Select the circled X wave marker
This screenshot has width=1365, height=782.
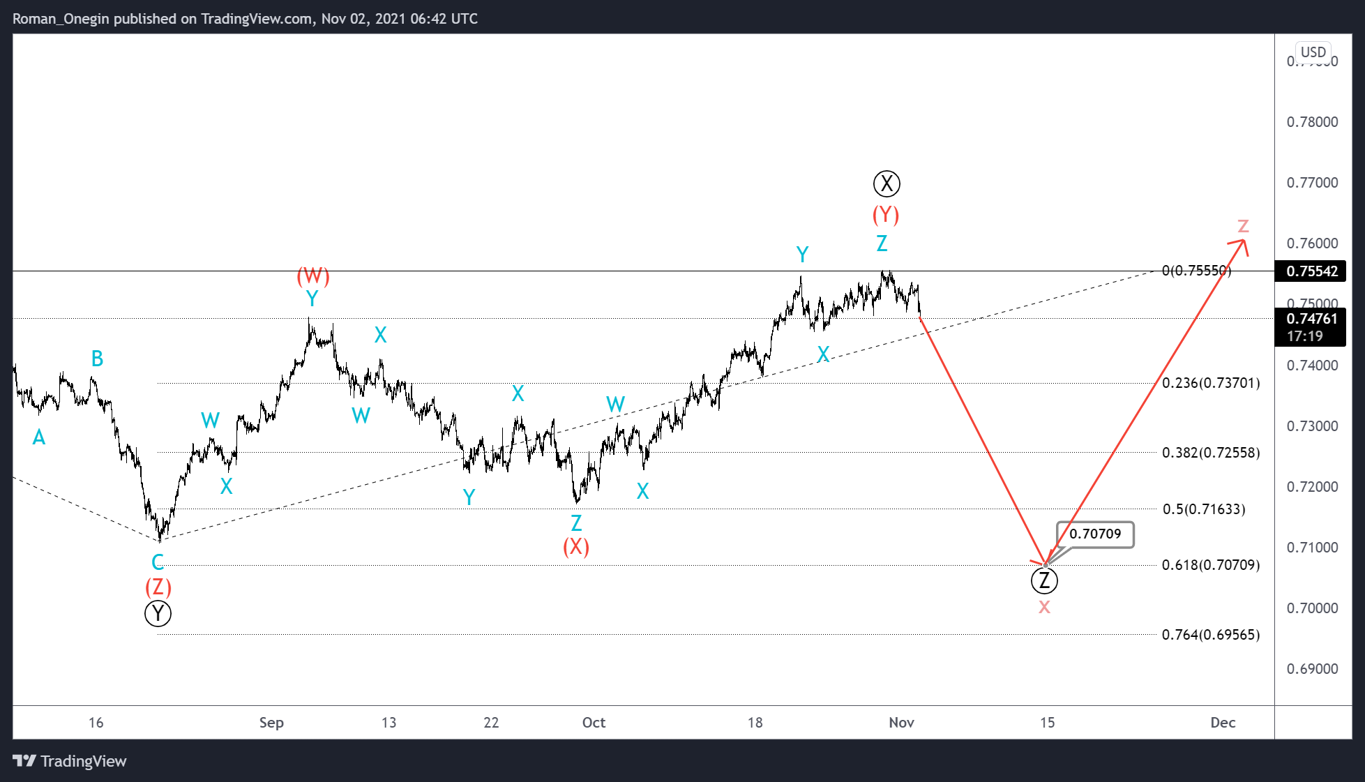(886, 183)
